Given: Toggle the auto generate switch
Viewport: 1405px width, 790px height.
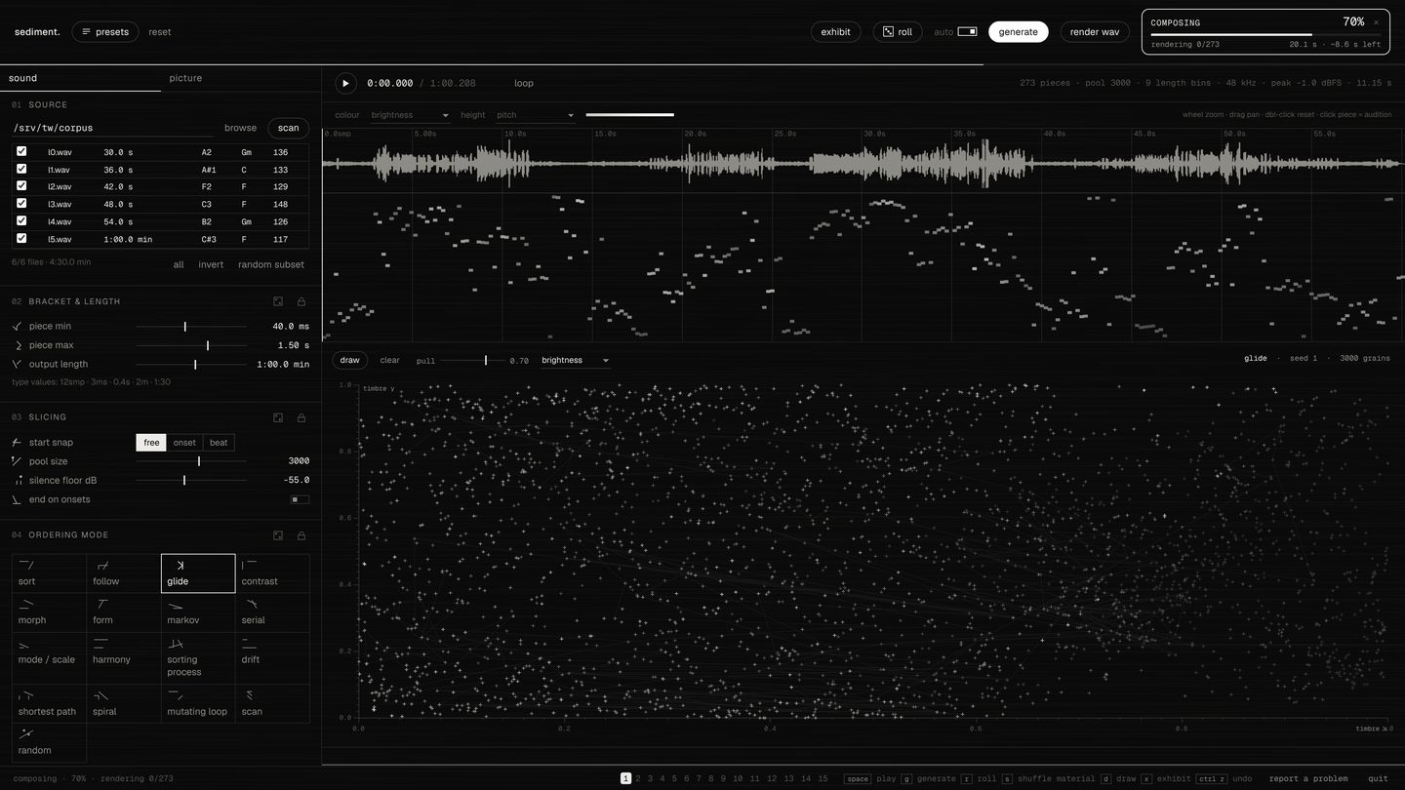Looking at the screenshot, I should coord(967,31).
